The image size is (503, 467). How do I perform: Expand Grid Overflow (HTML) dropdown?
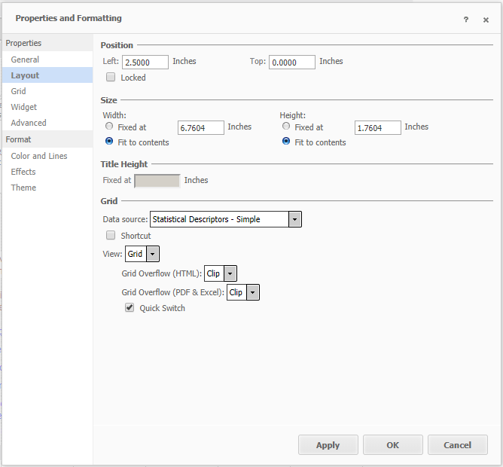[x=230, y=273]
